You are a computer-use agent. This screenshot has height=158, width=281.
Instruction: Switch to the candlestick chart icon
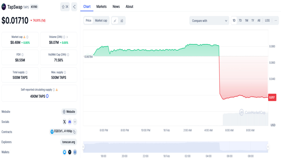[122, 21]
